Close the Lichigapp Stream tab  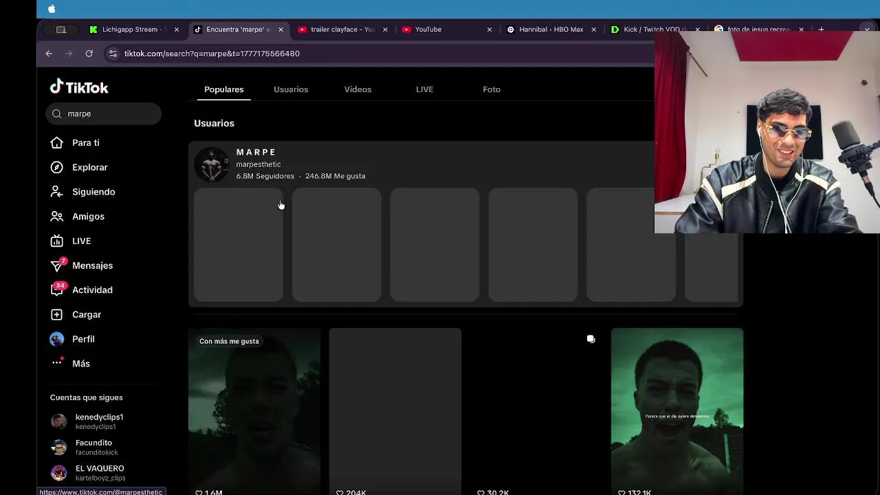click(x=177, y=30)
